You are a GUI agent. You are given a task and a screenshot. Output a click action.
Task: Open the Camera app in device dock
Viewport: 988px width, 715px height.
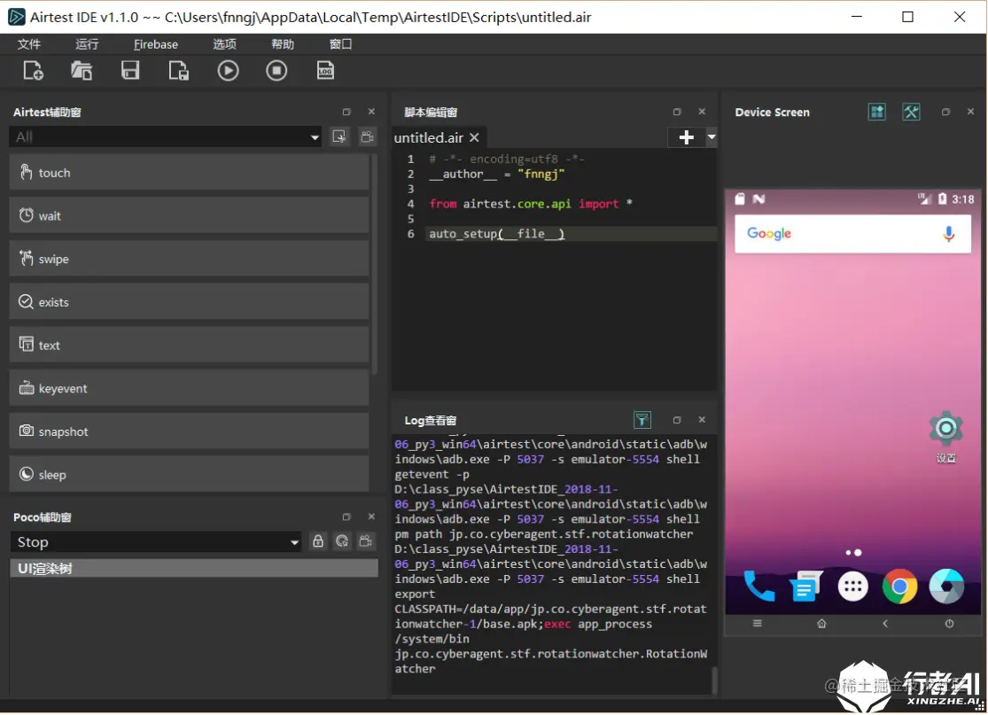(946, 587)
